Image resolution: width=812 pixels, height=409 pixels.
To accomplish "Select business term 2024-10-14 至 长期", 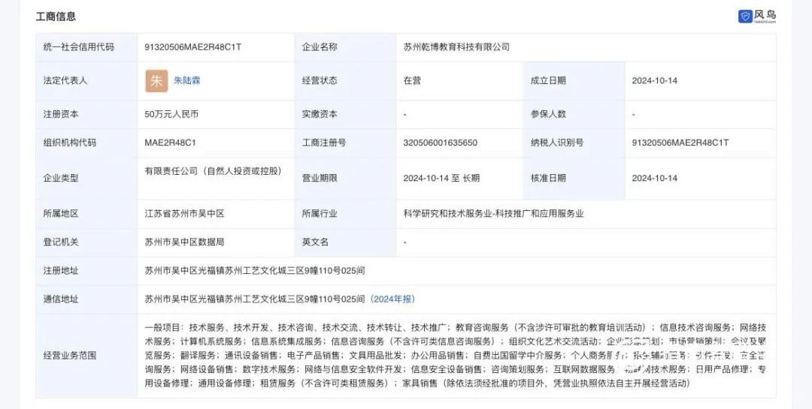I will [441, 178].
